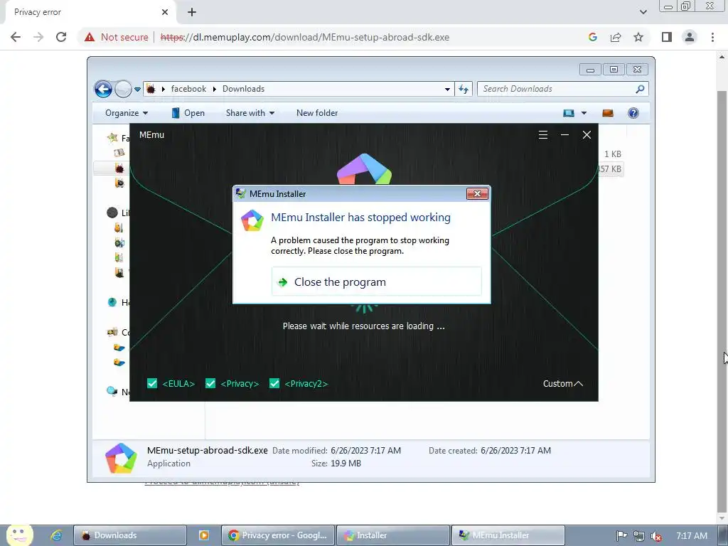Image resolution: width=728 pixels, height=546 pixels.
Task: Toggle Chrome side panel icon
Action: [667, 37]
